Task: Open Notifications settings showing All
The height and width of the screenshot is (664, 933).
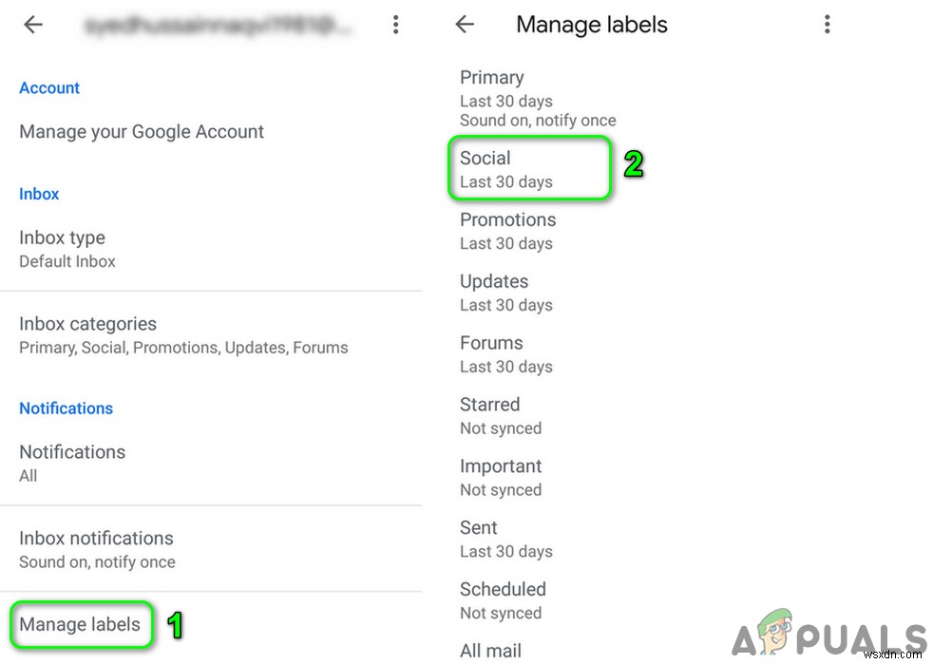Action: pos(72,463)
